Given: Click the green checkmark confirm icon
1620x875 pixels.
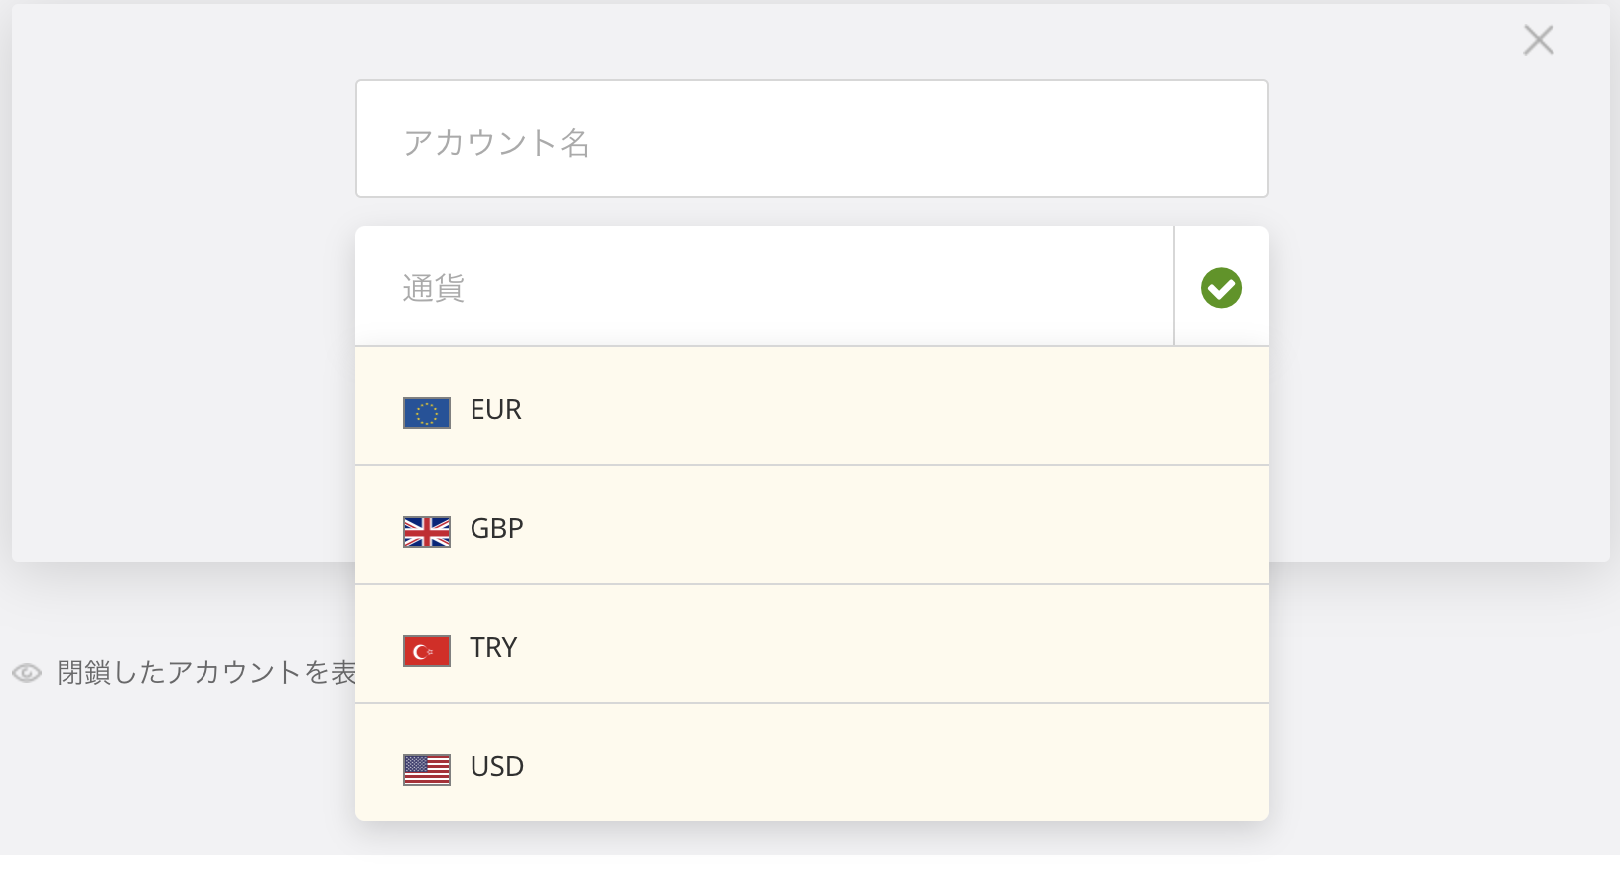Looking at the screenshot, I should [1221, 288].
